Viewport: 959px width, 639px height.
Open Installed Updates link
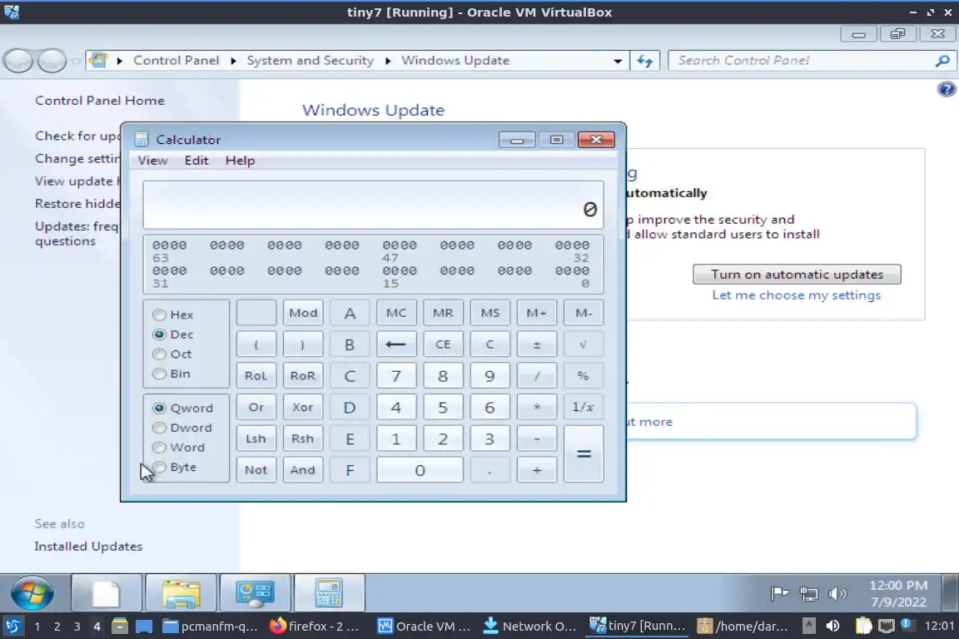click(88, 546)
